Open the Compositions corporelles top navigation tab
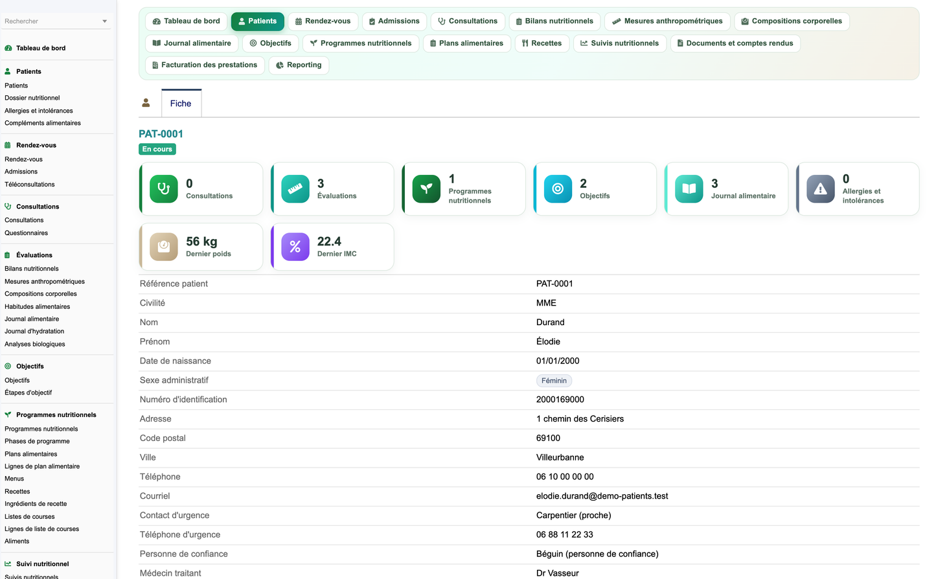This screenshot has height=579, width=936. (792, 21)
